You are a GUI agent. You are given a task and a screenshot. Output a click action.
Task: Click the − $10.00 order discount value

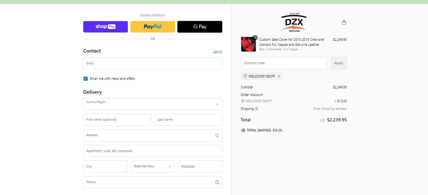pyautogui.click(x=340, y=101)
